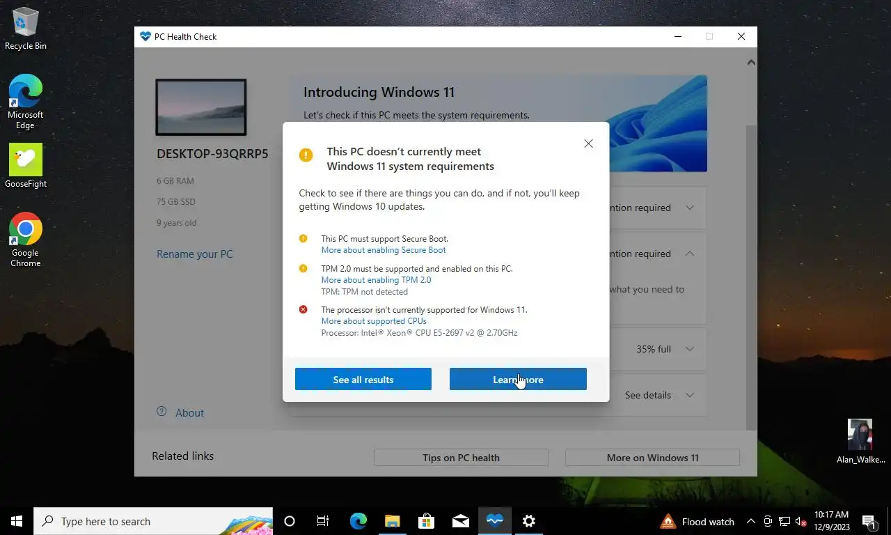This screenshot has width=891, height=535.
Task: Click the taskbar search box
Action: pyautogui.click(x=153, y=521)
